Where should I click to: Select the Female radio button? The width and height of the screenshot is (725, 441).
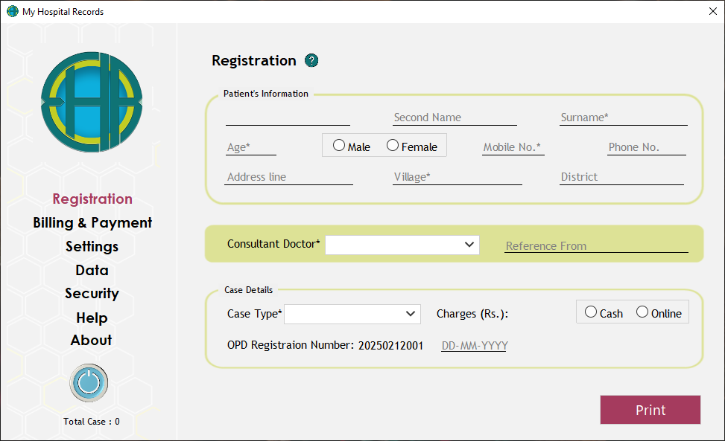click(x=393, y=146)
